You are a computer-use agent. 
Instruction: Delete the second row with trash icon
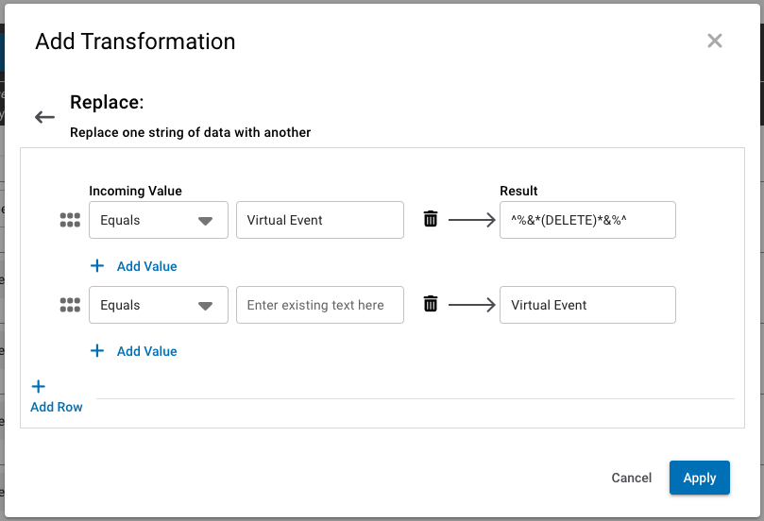(431, 304)
